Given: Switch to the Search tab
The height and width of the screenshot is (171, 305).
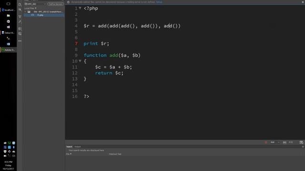Looking at the screenshot, I should (x=69, y=147).
